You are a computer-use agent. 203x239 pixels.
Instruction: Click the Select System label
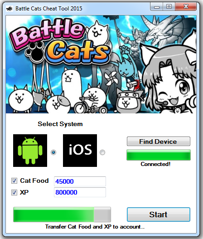60,124
